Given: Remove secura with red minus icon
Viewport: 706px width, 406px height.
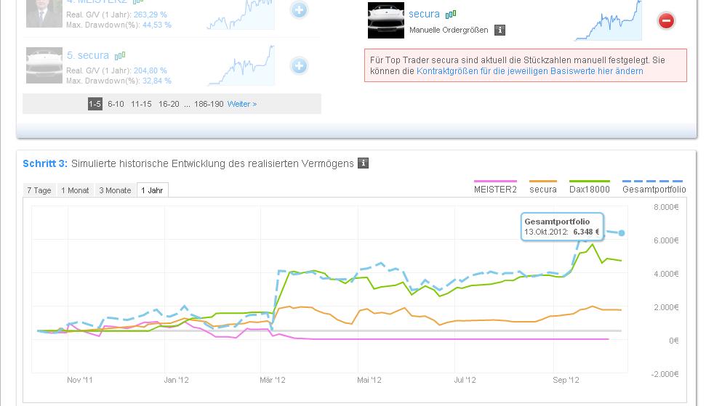Looking at the screenshot, I should (666, 21).
